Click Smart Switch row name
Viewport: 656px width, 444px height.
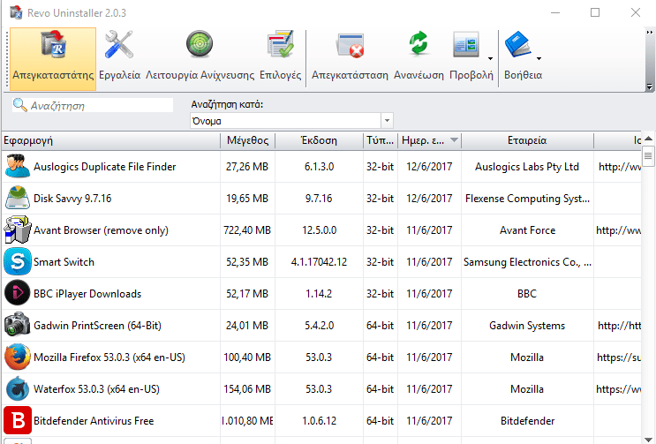64,262
